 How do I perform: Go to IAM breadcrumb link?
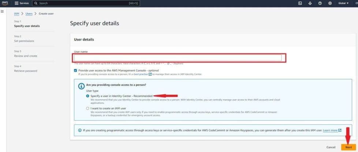point(16,14)
